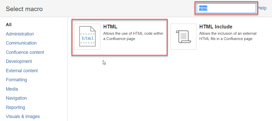This screenshot has height=121, width=272.
Task: Click the HTML macro title
Action: tap(110, 27)
